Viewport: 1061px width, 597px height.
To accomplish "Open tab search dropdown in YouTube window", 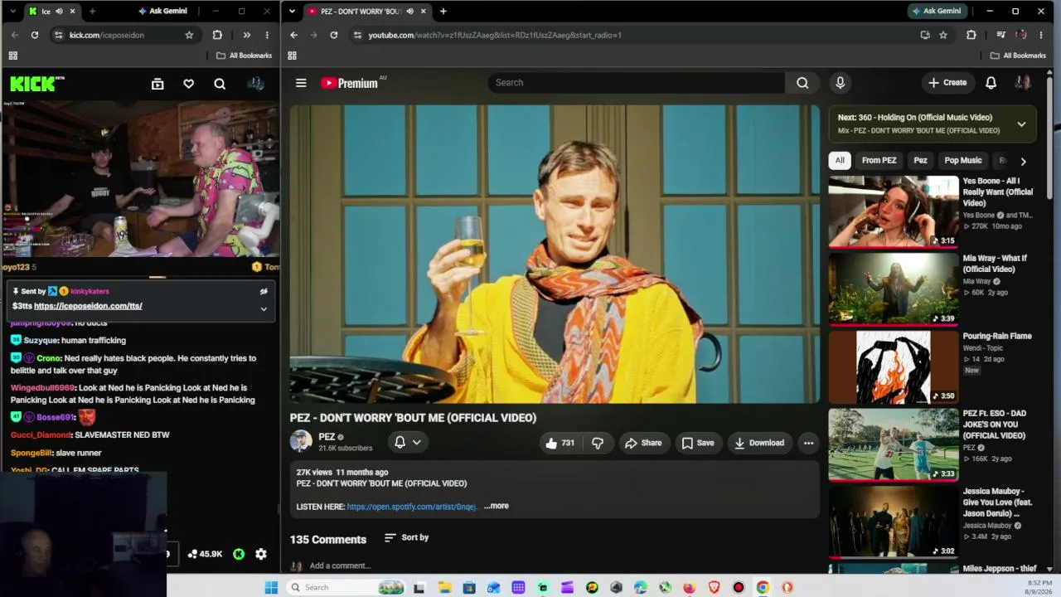I will coord(292,12).
